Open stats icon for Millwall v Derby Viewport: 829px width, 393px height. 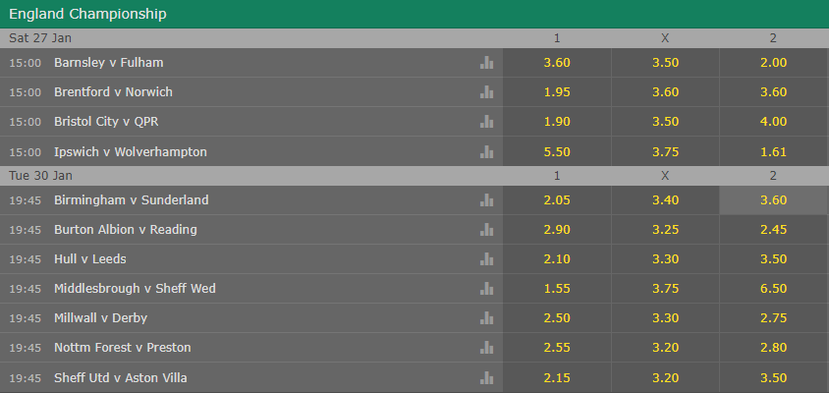[486, 318]
